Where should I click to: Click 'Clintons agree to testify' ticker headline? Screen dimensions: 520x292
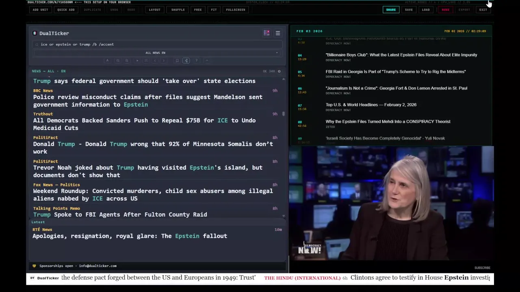pyautogui.click(x=420, y=278)
